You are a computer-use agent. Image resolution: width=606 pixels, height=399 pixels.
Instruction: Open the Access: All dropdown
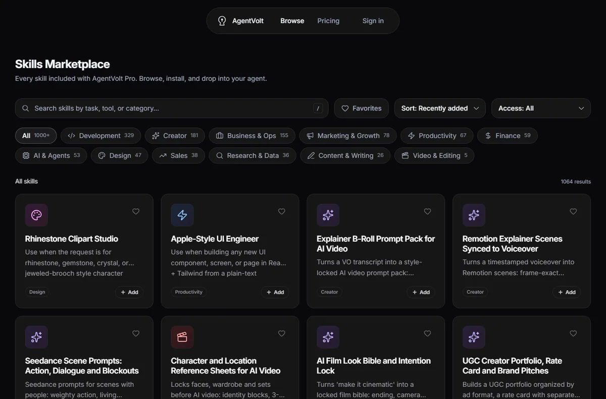(541, 108)
